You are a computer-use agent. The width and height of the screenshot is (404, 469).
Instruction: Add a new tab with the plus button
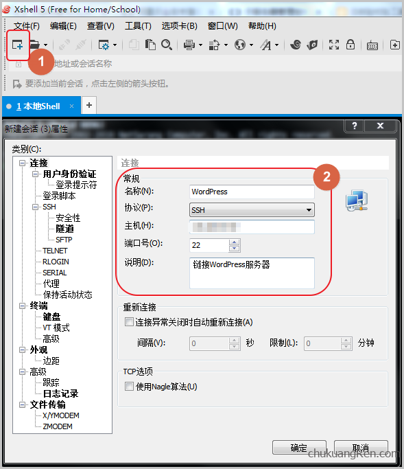89,105
